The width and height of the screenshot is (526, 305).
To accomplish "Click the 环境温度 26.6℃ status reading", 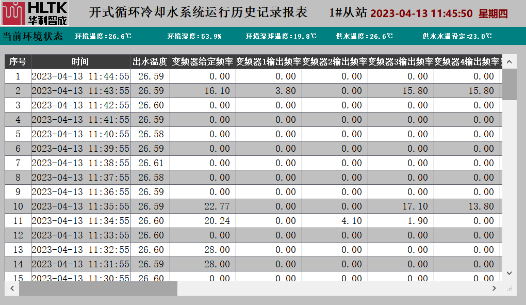I will click(x=103, y=37).
